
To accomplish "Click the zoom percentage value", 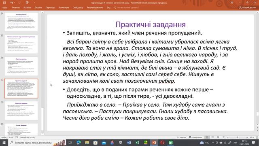I will tap(252, 137).
